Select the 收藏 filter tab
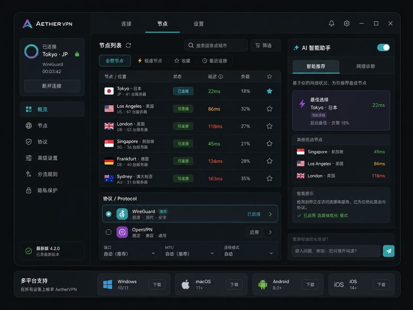 pos(182,60)
